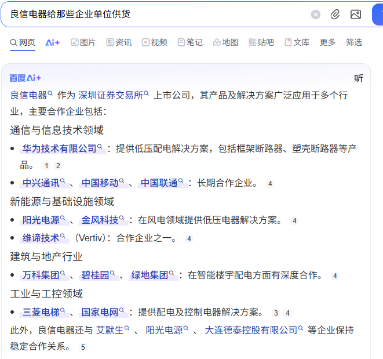Click citation 2 after 华为 entry
The height and width of the screenshot is (359, 383).
point(58,166)
